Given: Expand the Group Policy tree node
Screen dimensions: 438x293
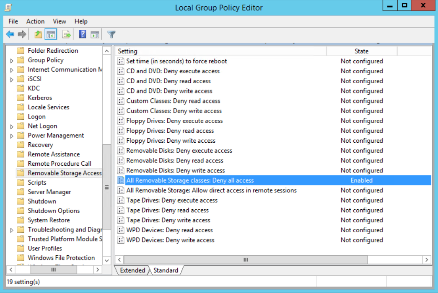Looking at the screenshot, I should coord(12,60).
